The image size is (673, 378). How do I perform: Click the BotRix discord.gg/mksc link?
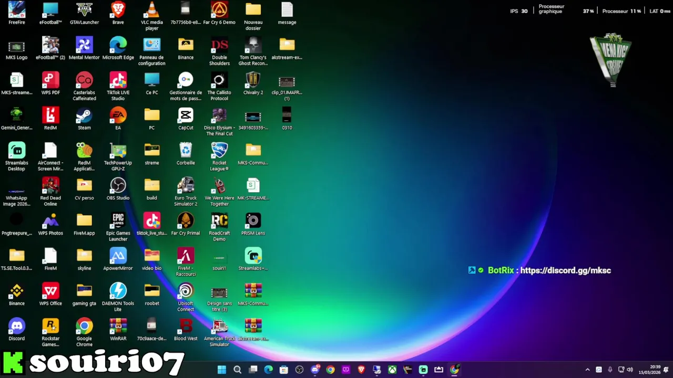566,270
